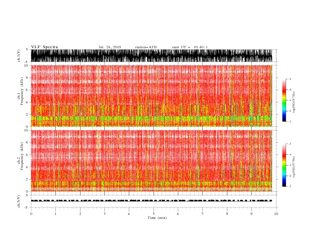Screen dimensions: 311x240
Task: Click the time axis tick label "6"
Action: [178, 214]
